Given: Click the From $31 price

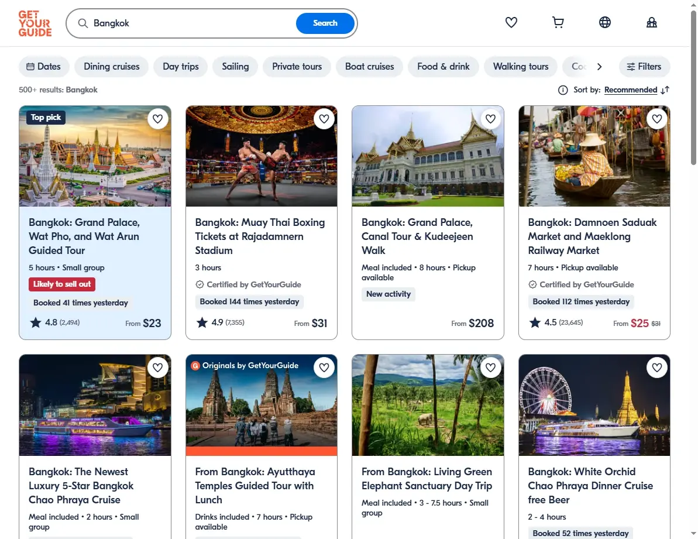Looking at the screenshot, I should (311, 323).
